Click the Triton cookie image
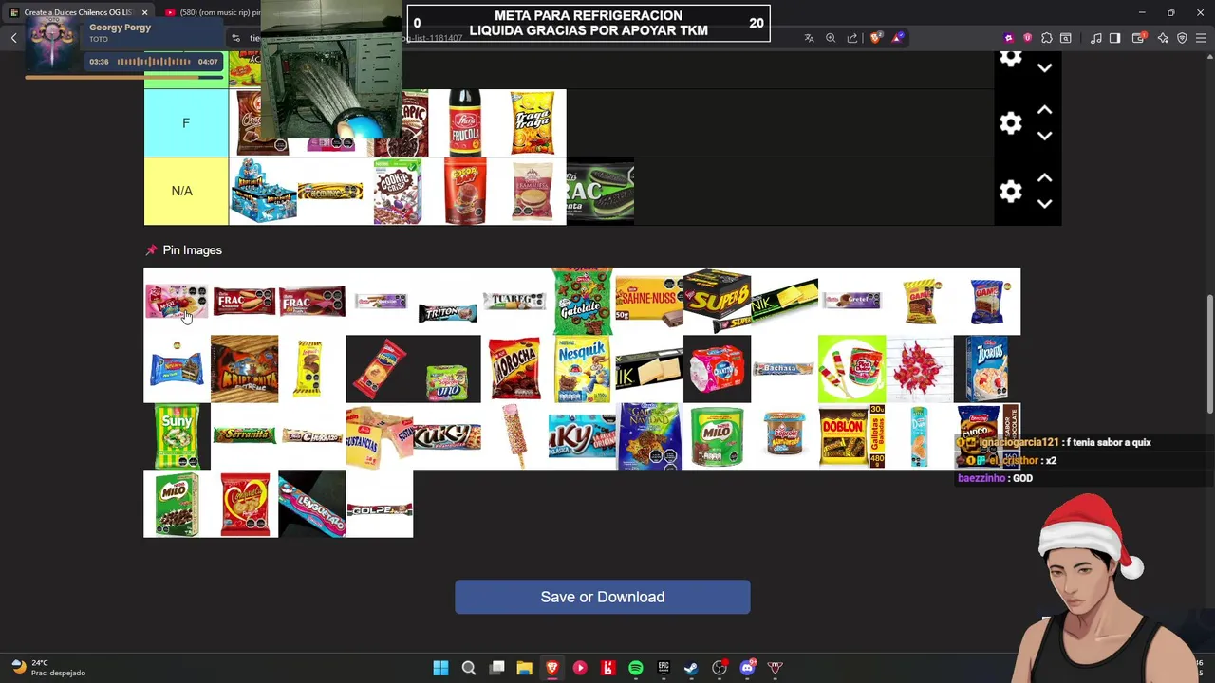The height and width of the screenshot is (683, 1215). 447,312
